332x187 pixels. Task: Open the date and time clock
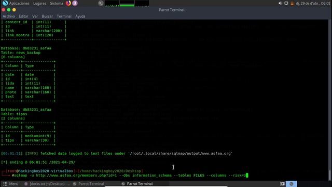(x=313, y=4)
